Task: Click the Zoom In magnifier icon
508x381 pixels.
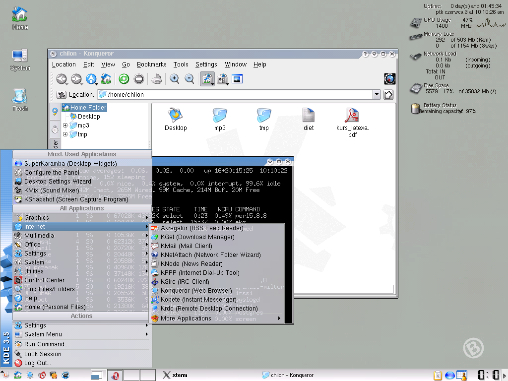Action: click(174, 79)
